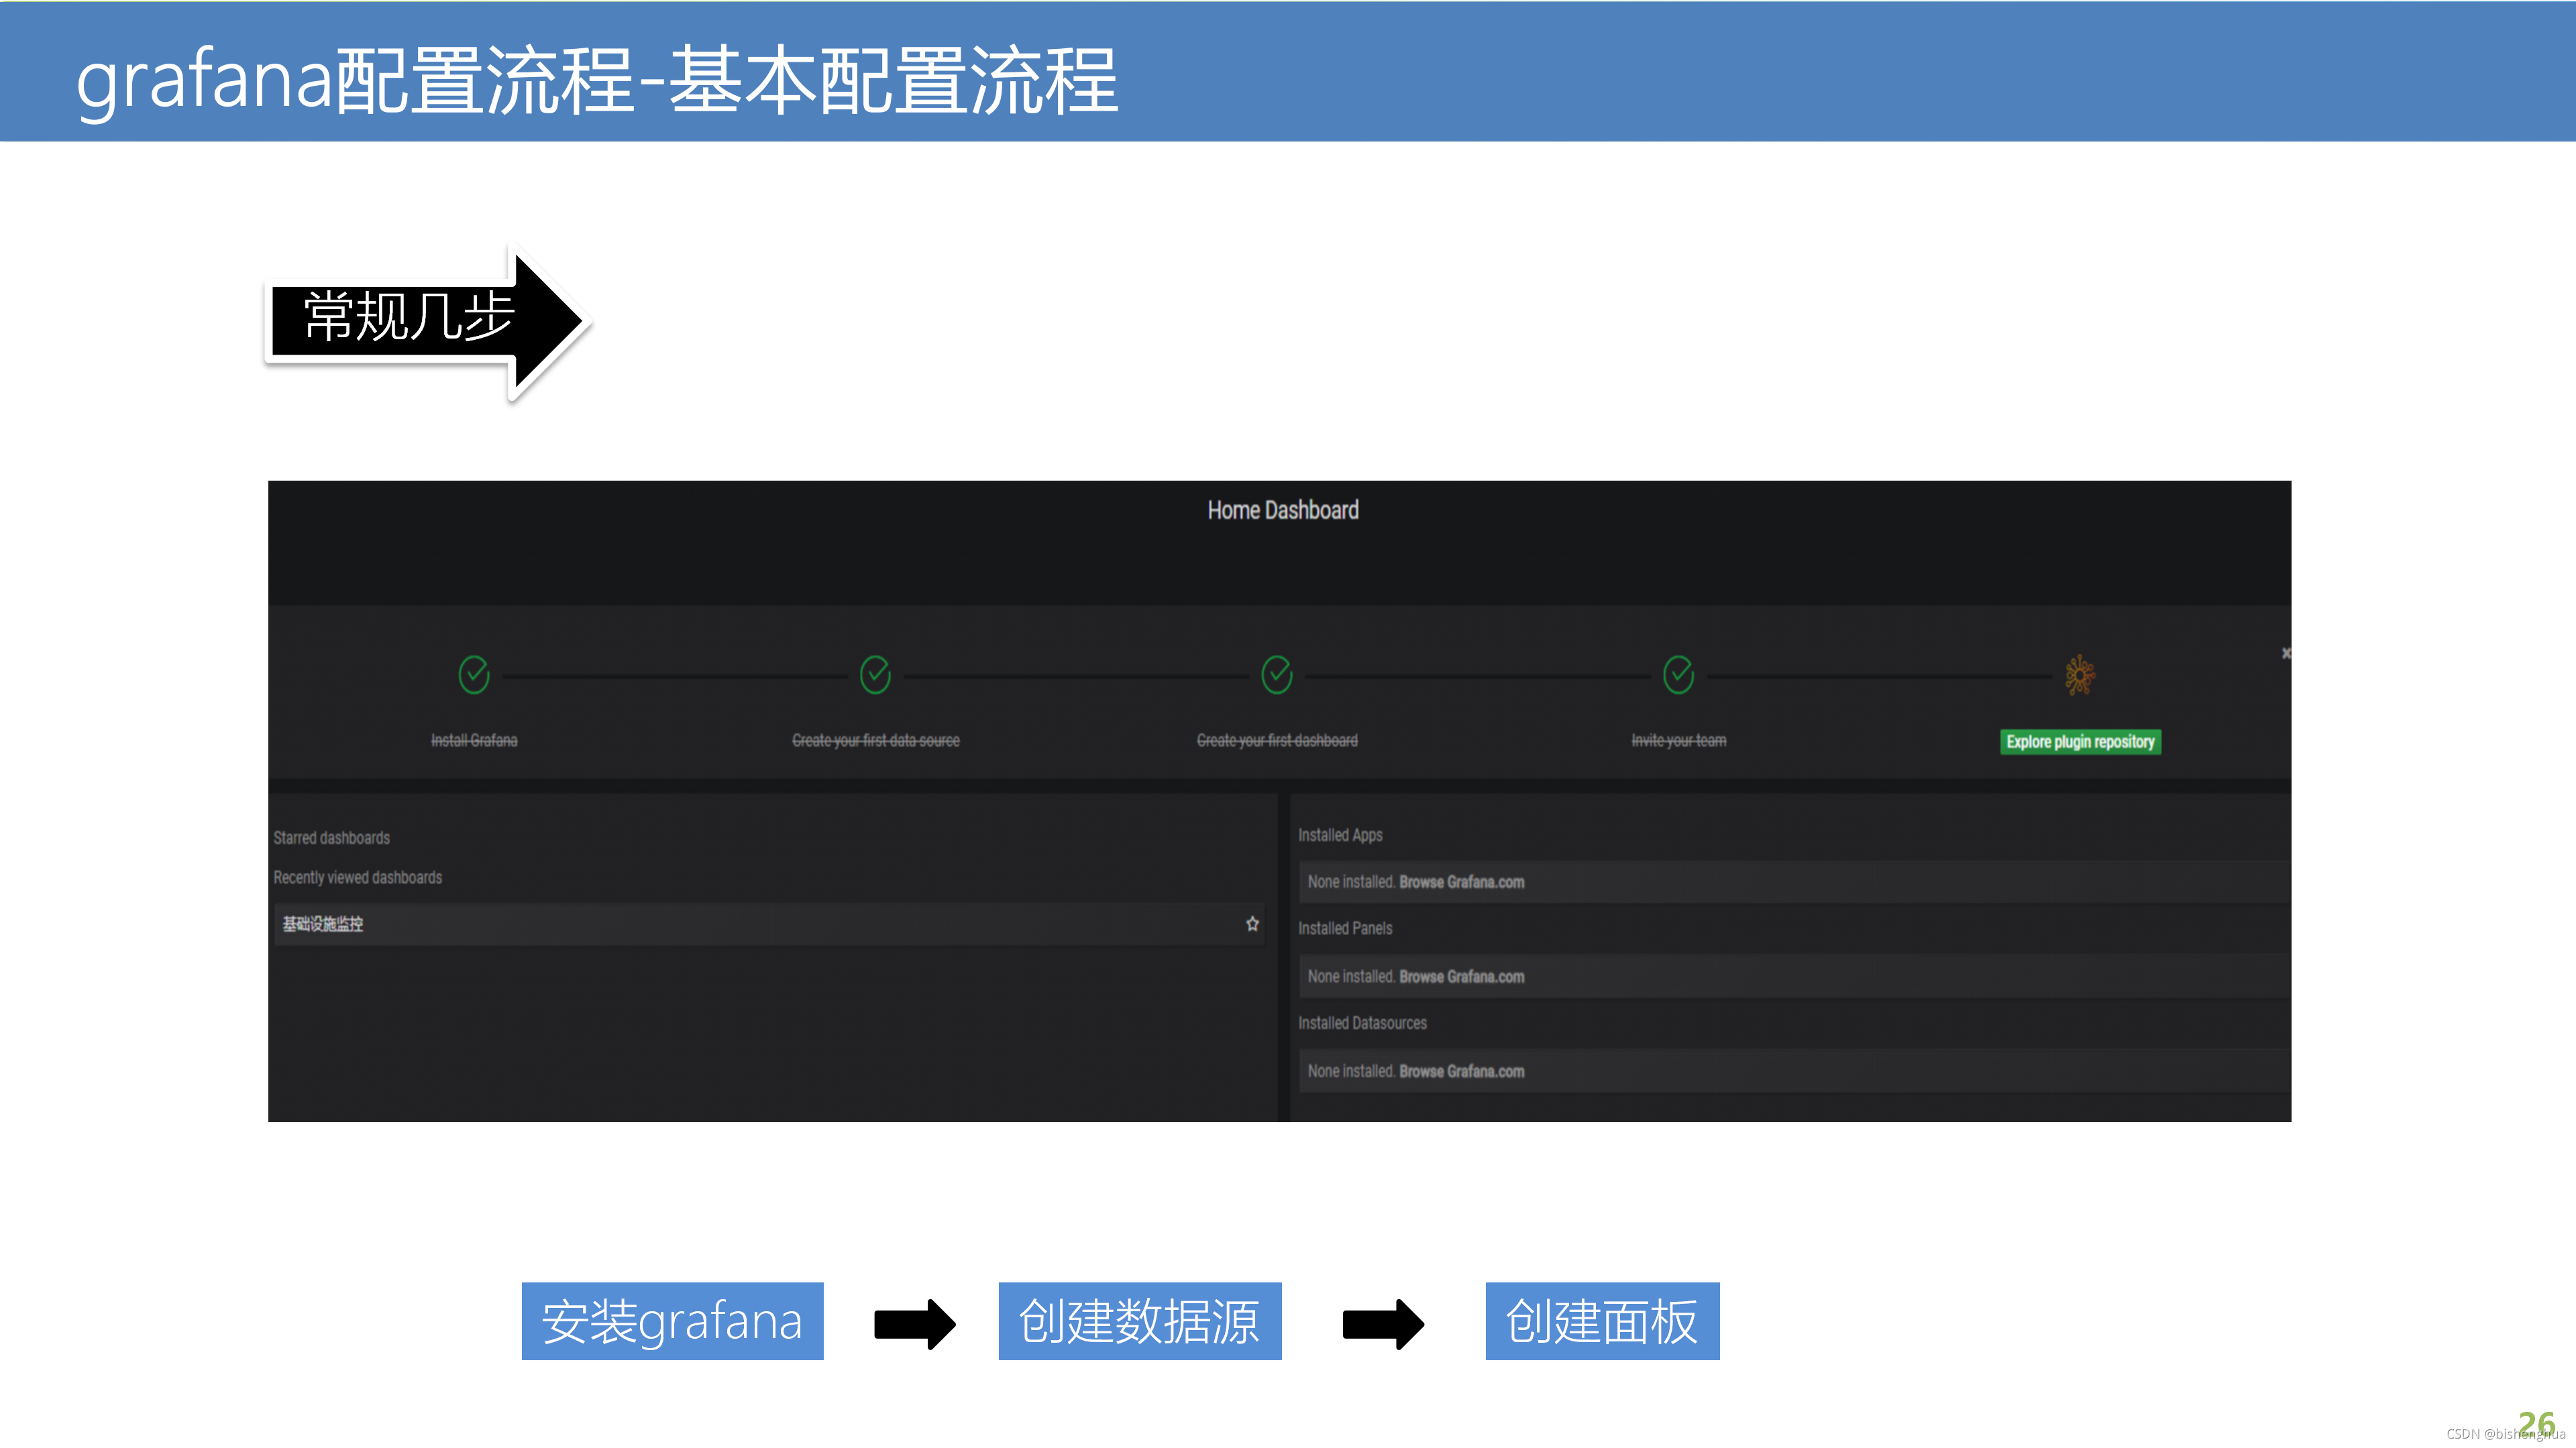Screen dimensions: 2576x1448
Task: Click Browse Grafana.com under Installed Apps
Action: pos(1461,882)
